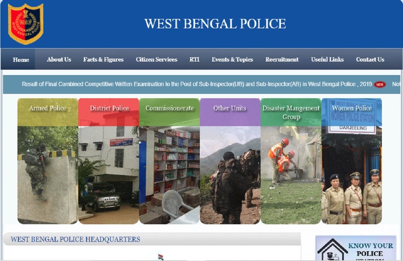This screenshot has height=261, width=403.
Task: Click the Know Your Police Station house icon
Action: click(x=332, y=250)
